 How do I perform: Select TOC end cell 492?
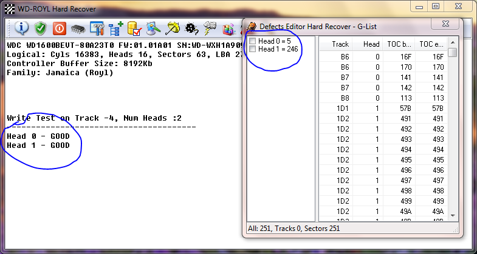[431, 129]
